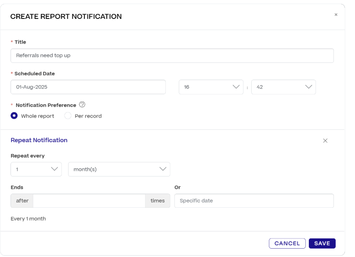Screen dimensions: 355x257
Task: Click the Specific date field
Action: point(254,201)
